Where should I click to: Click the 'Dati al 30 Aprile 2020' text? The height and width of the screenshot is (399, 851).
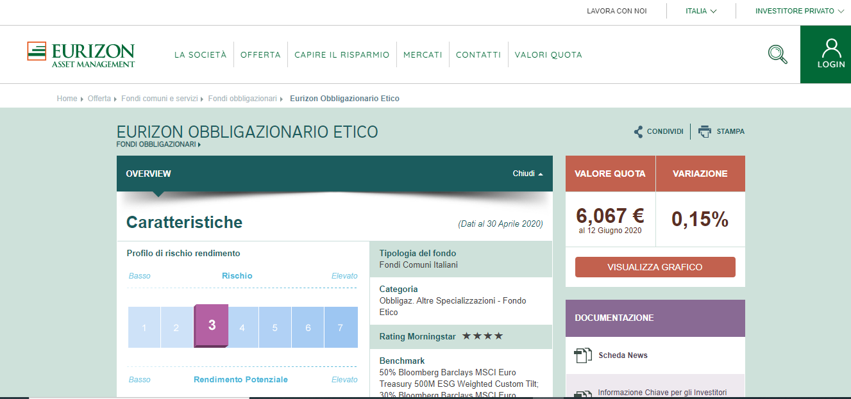[x=500, y=224]
